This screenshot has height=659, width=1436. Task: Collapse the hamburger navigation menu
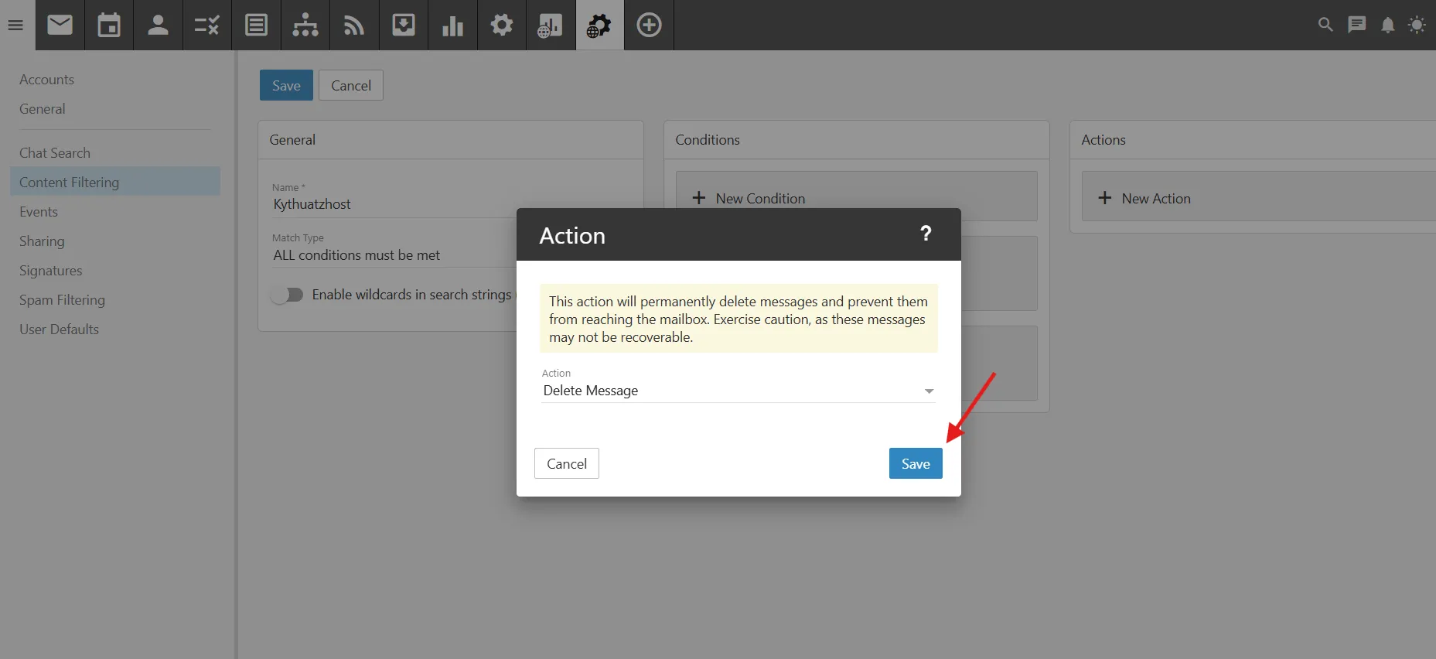coord(15,25)
